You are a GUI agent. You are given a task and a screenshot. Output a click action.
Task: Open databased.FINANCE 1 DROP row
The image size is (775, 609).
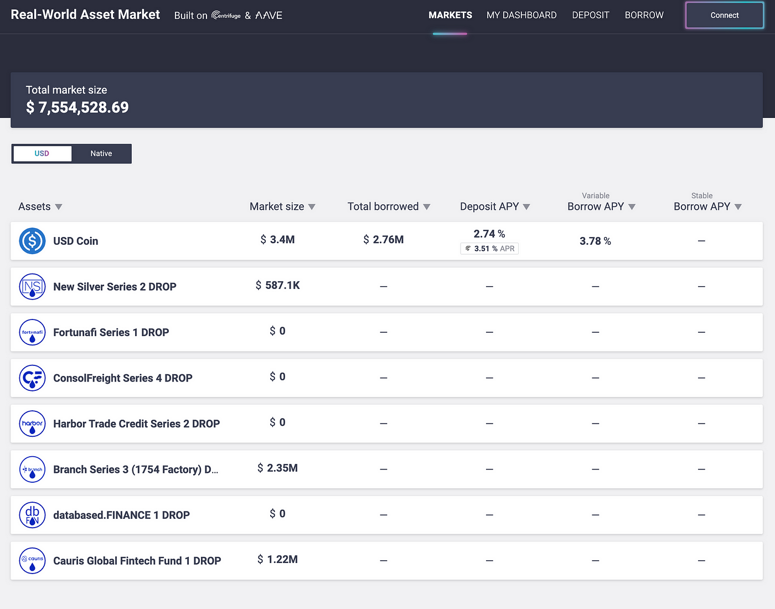(x=386, y=515)
